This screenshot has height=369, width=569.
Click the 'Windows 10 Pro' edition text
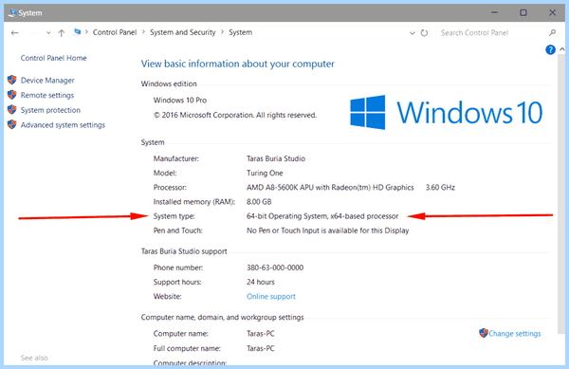(x=180, y=101)
